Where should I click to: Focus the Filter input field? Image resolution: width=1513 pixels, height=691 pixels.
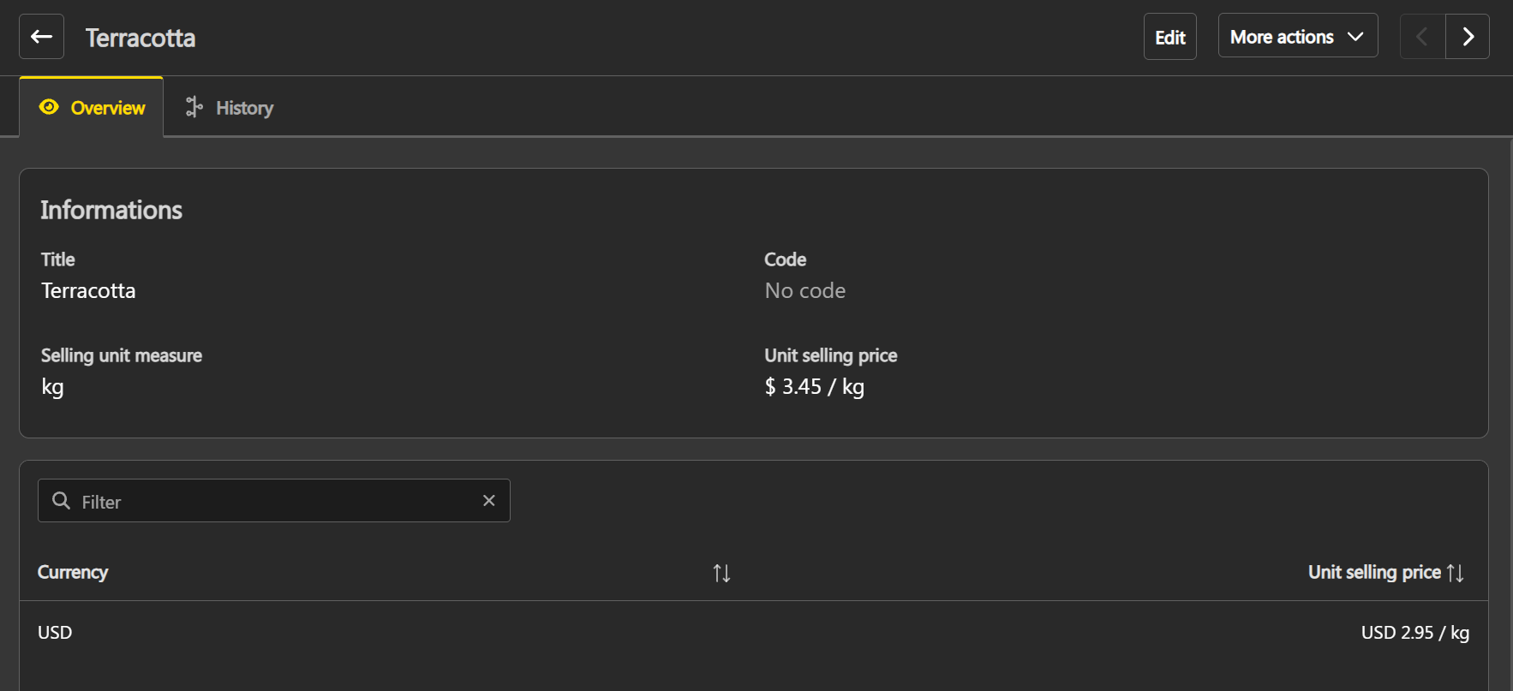[x=274, y=502]
